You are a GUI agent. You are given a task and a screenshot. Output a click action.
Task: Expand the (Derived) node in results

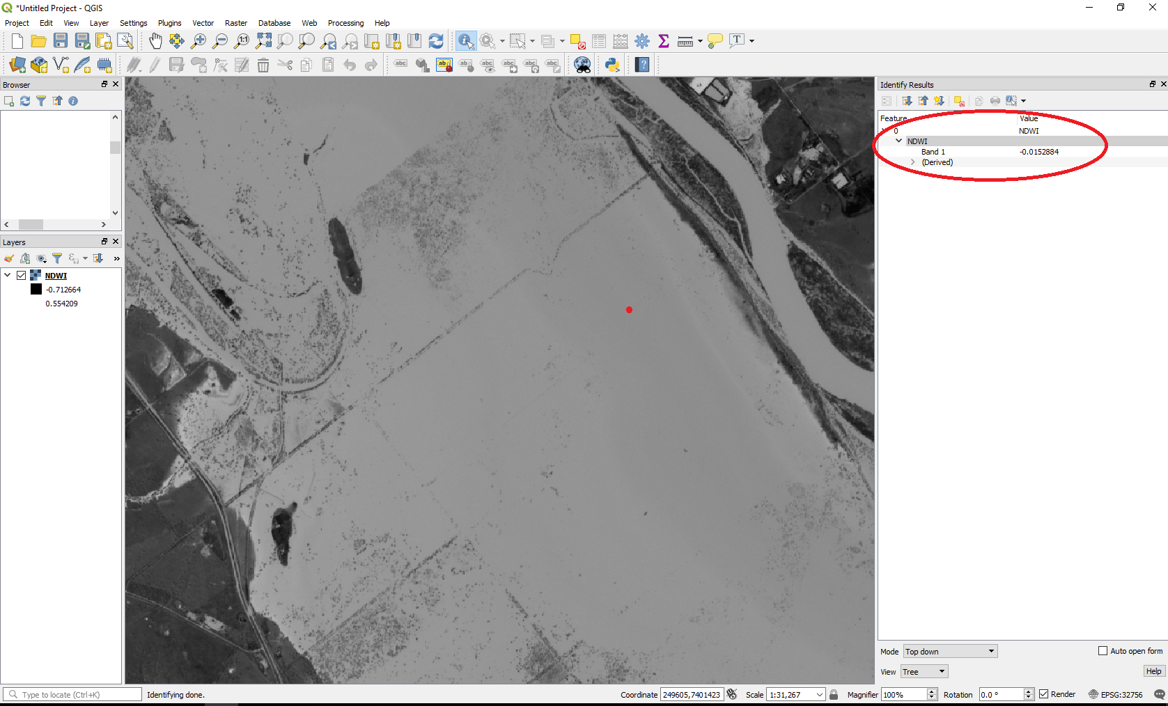(x=912, y=162)
